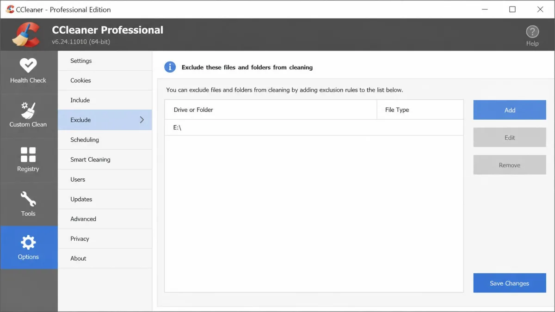Open the Updates options page

[105, 199]
